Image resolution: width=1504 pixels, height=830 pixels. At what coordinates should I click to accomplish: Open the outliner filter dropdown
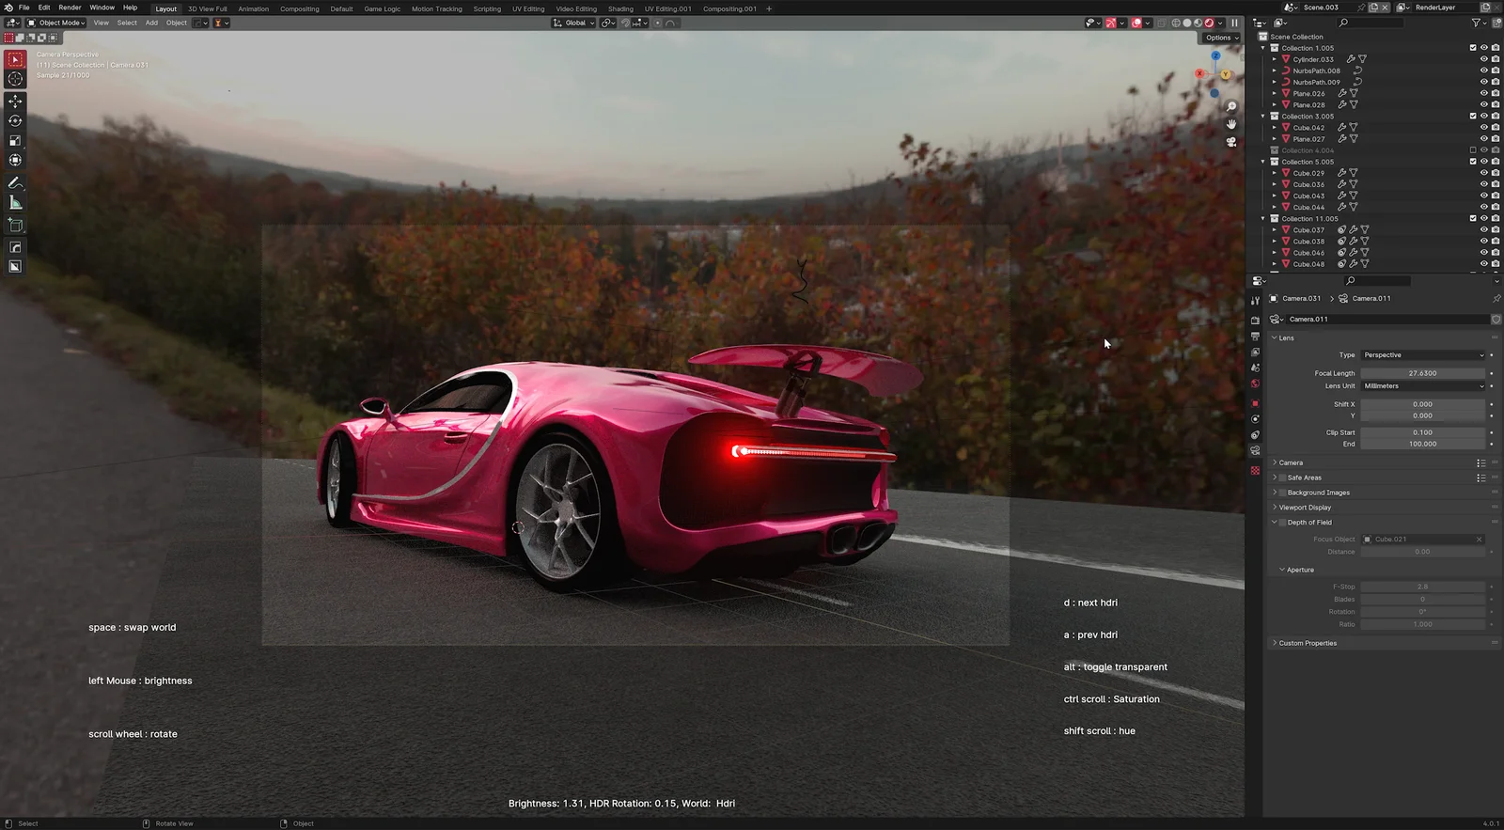pos(1478,23)
